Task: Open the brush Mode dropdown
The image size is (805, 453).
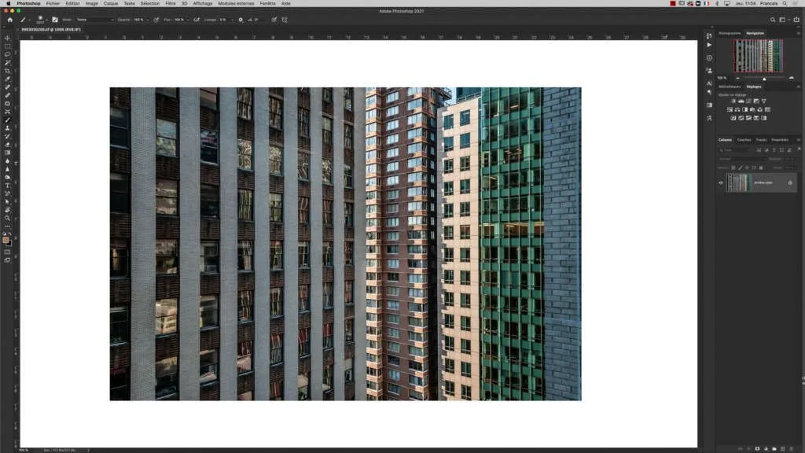Action: (x=94, y=20)
